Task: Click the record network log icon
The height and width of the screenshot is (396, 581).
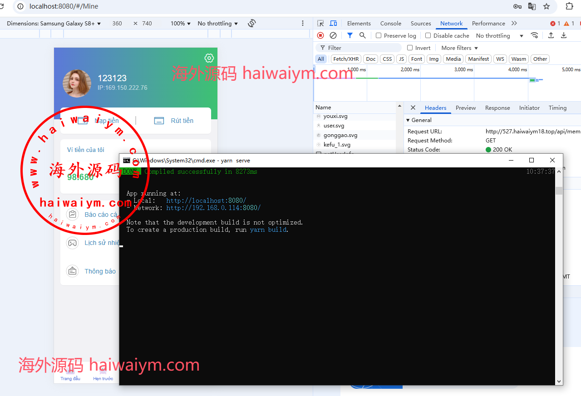Action: pyautogui.click(x=320, y=35)
